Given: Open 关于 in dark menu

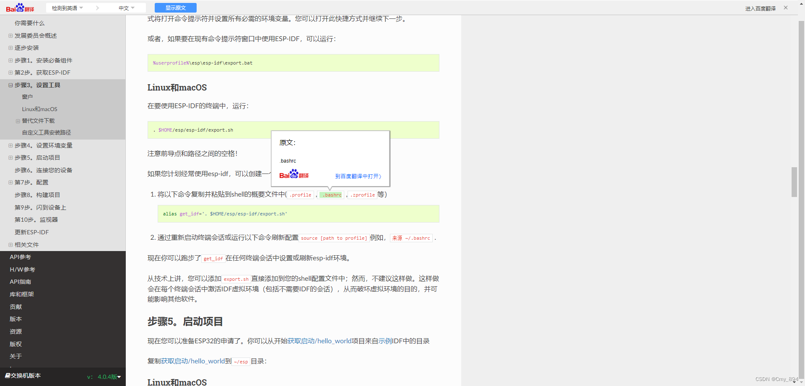Looking at the screenshot, I should (16, 356).
